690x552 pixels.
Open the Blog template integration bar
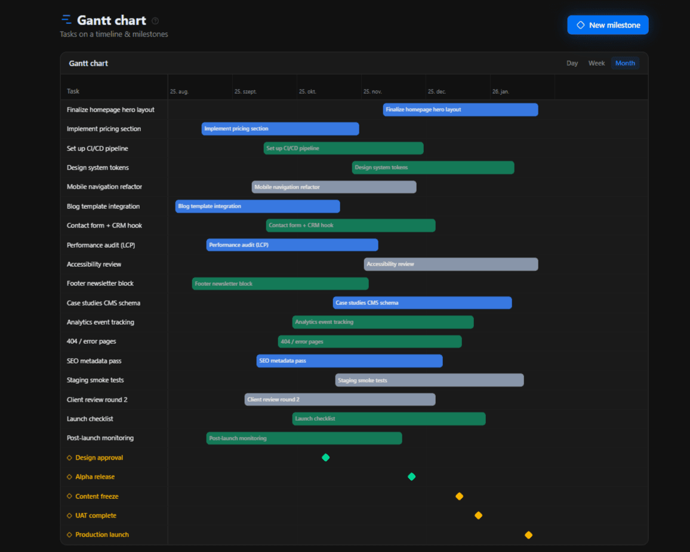click(257, 206)
